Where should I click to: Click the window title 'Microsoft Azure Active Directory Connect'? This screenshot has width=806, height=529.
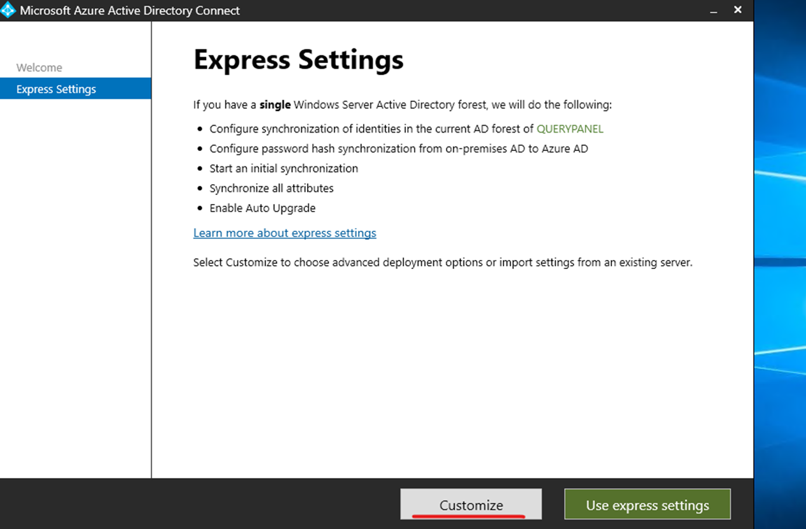pos(130,10)
